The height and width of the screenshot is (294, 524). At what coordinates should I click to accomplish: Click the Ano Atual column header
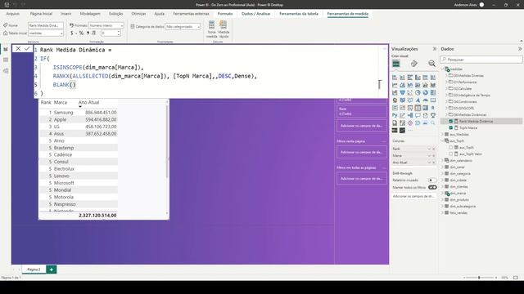89,102
